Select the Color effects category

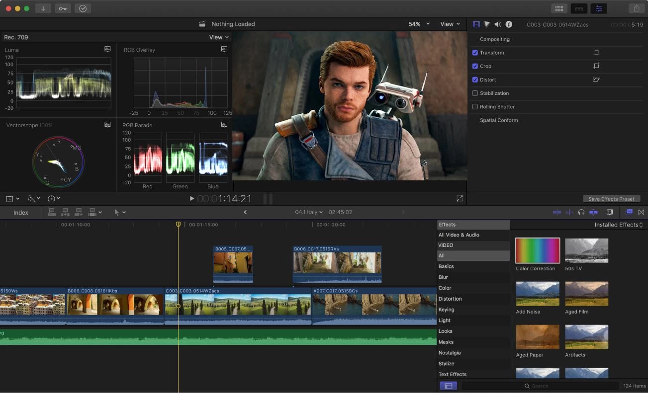[x=473, y=288]
